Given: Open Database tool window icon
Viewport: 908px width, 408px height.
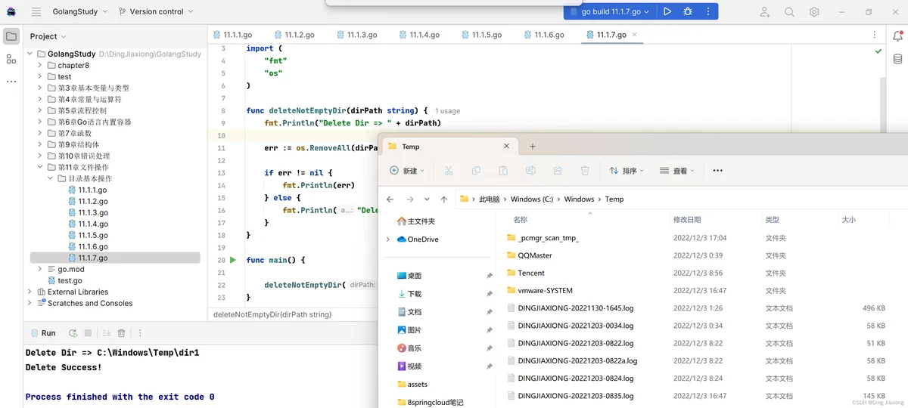Looking at the screenshot, I should tap(897, 59).
